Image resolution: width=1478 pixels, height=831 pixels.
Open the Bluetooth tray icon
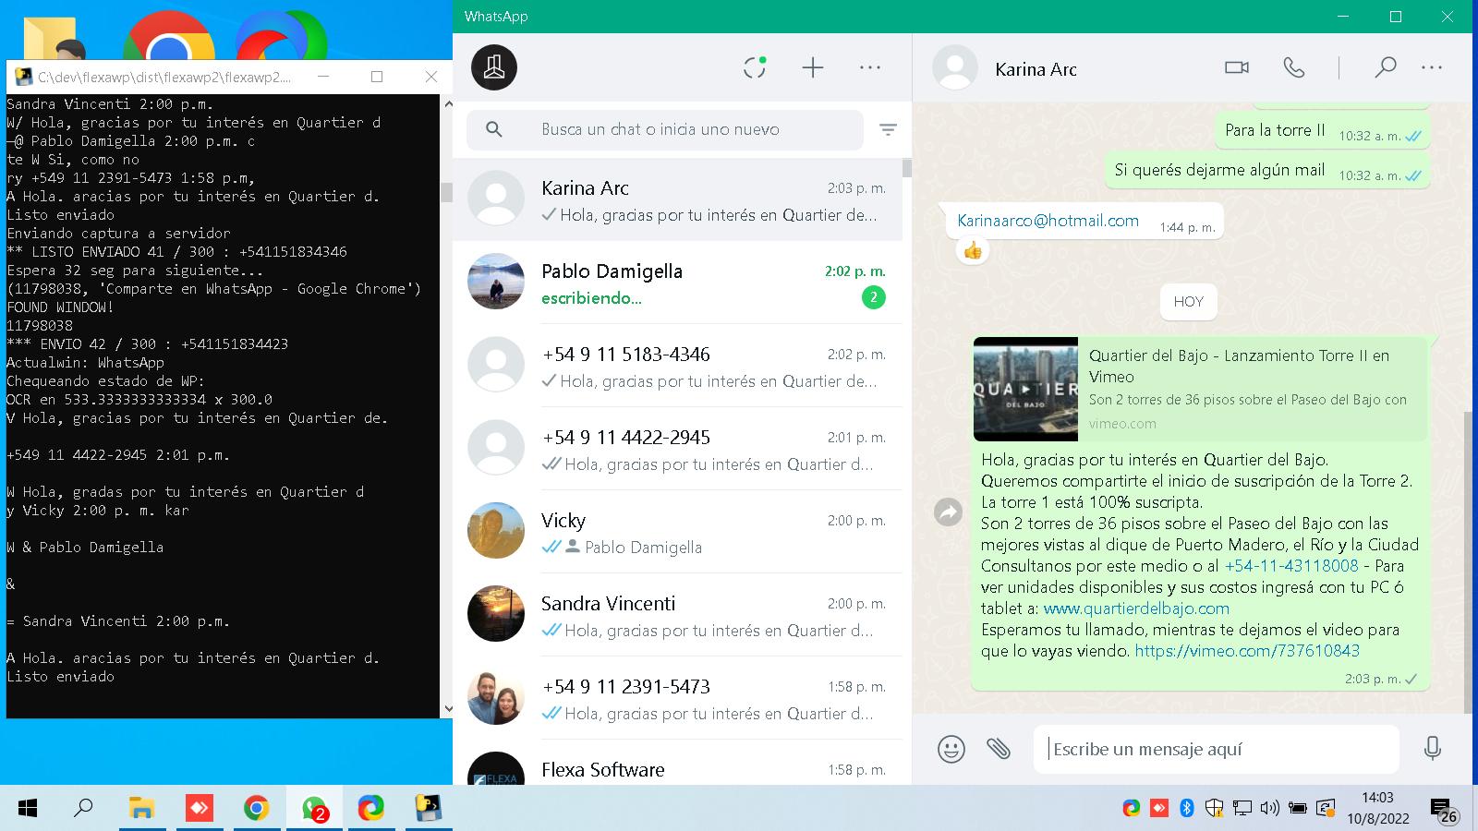pyautogui.click(x=1187, y=808)
